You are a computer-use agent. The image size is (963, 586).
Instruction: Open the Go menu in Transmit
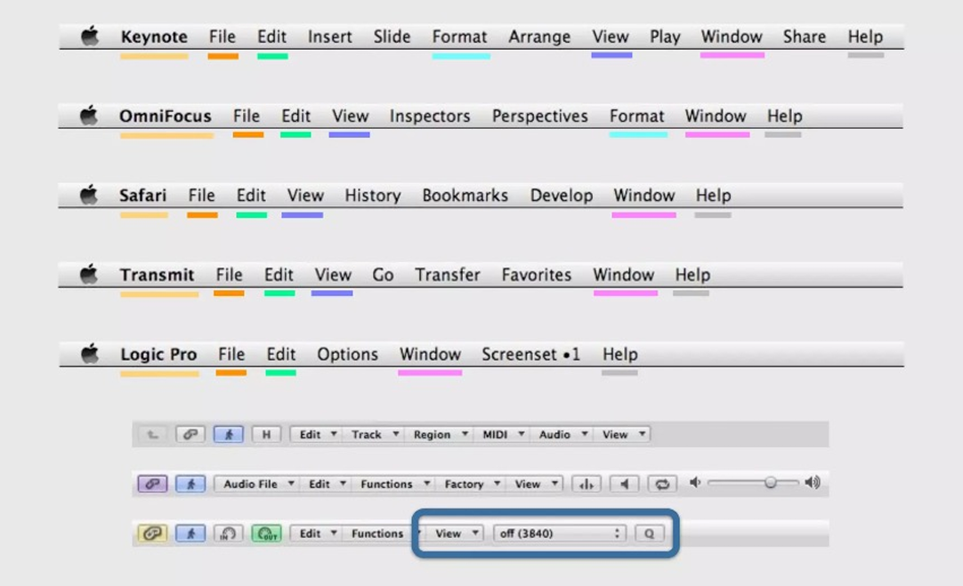pos(383,274)
